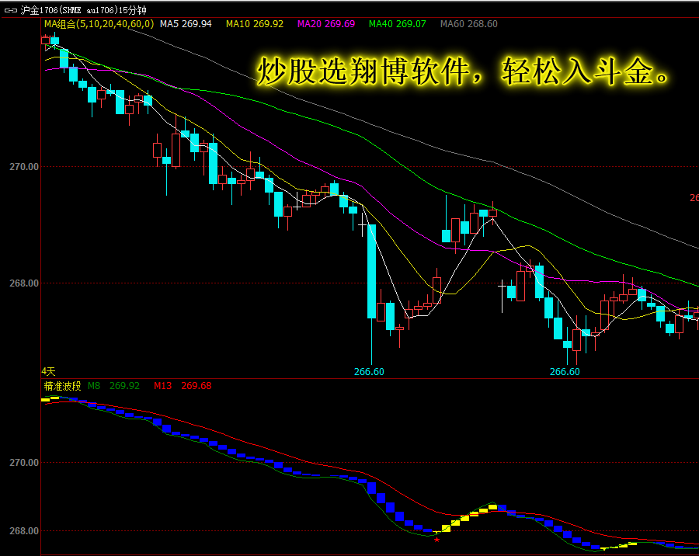Click the 270.00 label on the lower indicator axis
Screen dimensions: 699x556
pos(24,463)
